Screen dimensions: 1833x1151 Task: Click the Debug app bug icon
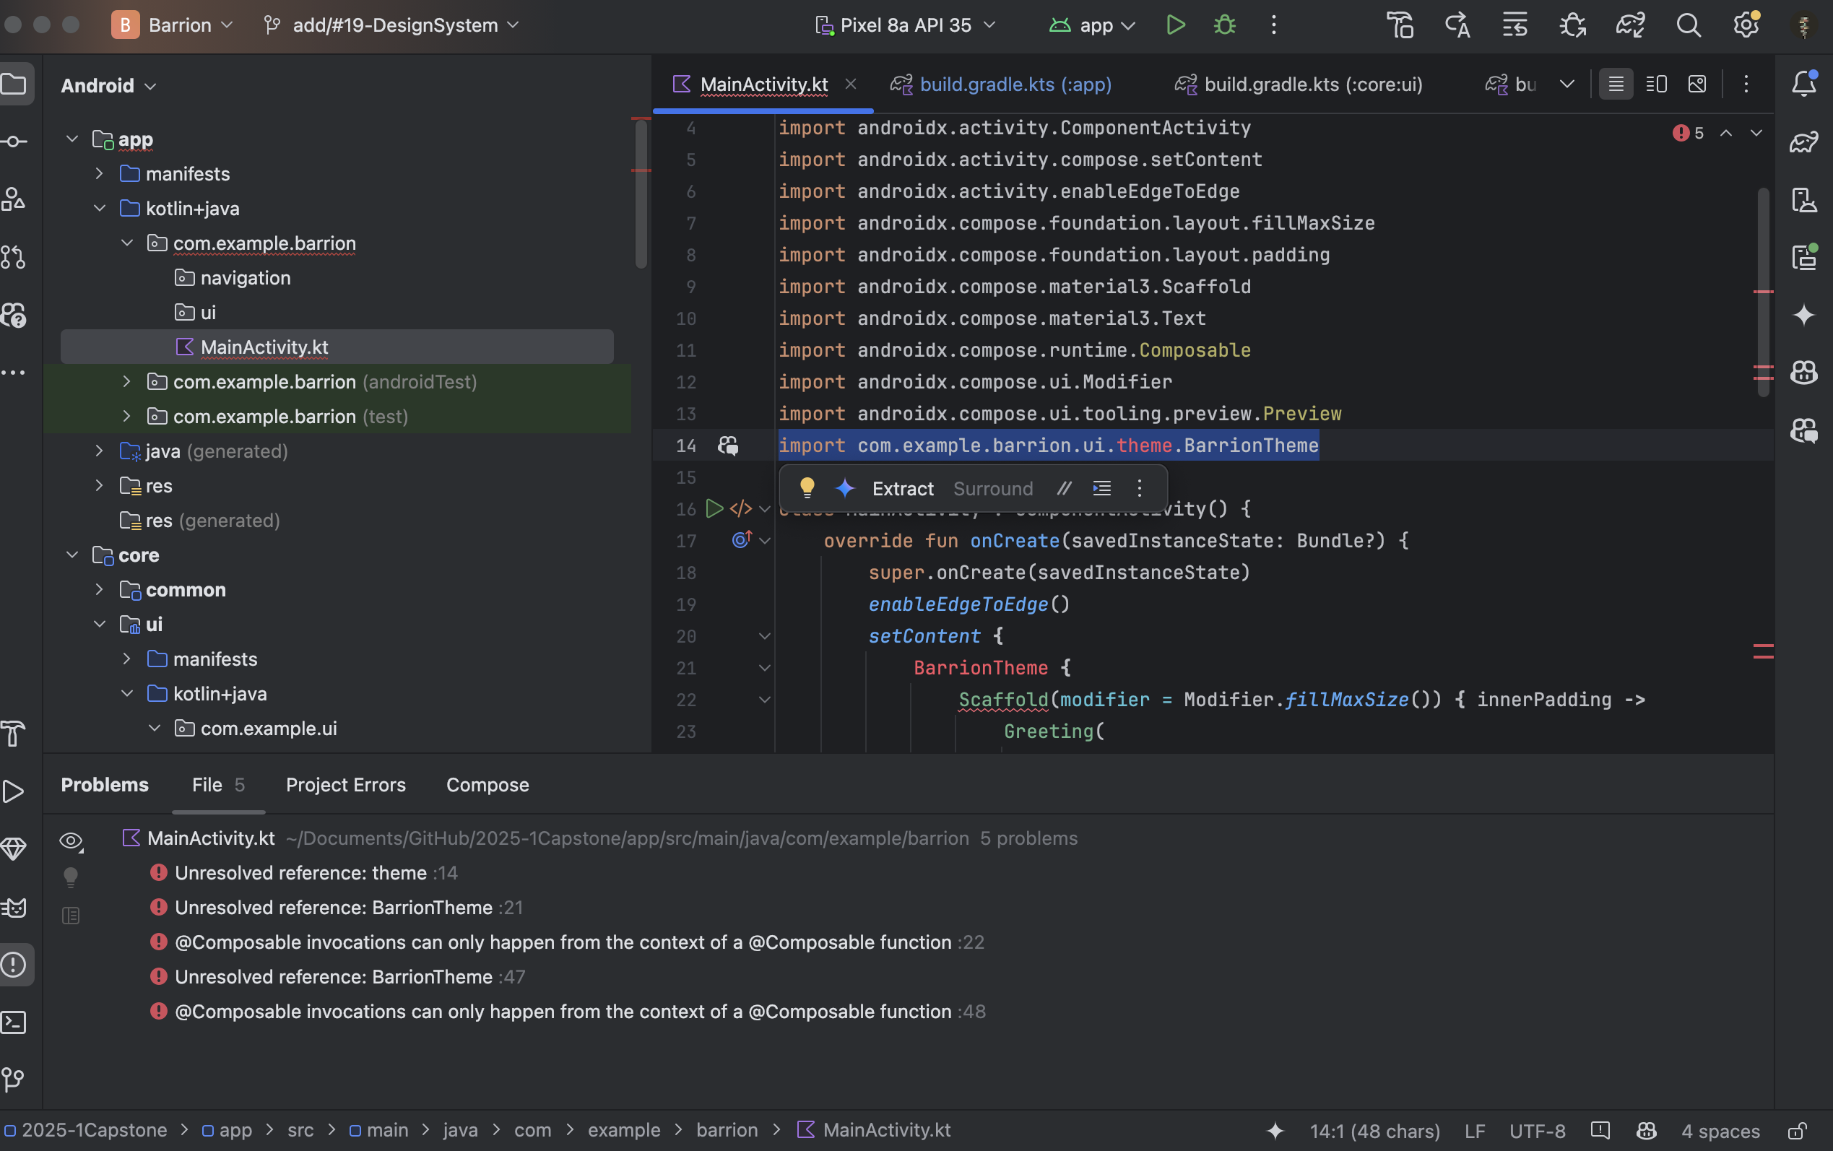(1224, 25)
